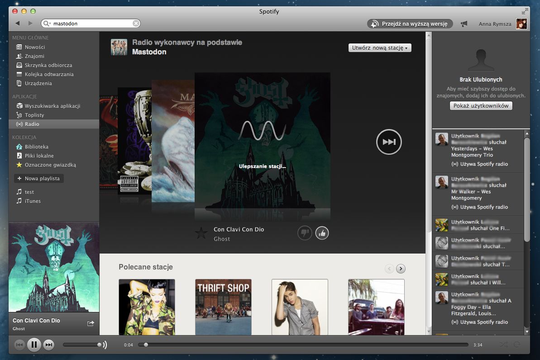The image size is (540, 360).
Task: Go to previous track in player bar
Action: pos(19,345)
